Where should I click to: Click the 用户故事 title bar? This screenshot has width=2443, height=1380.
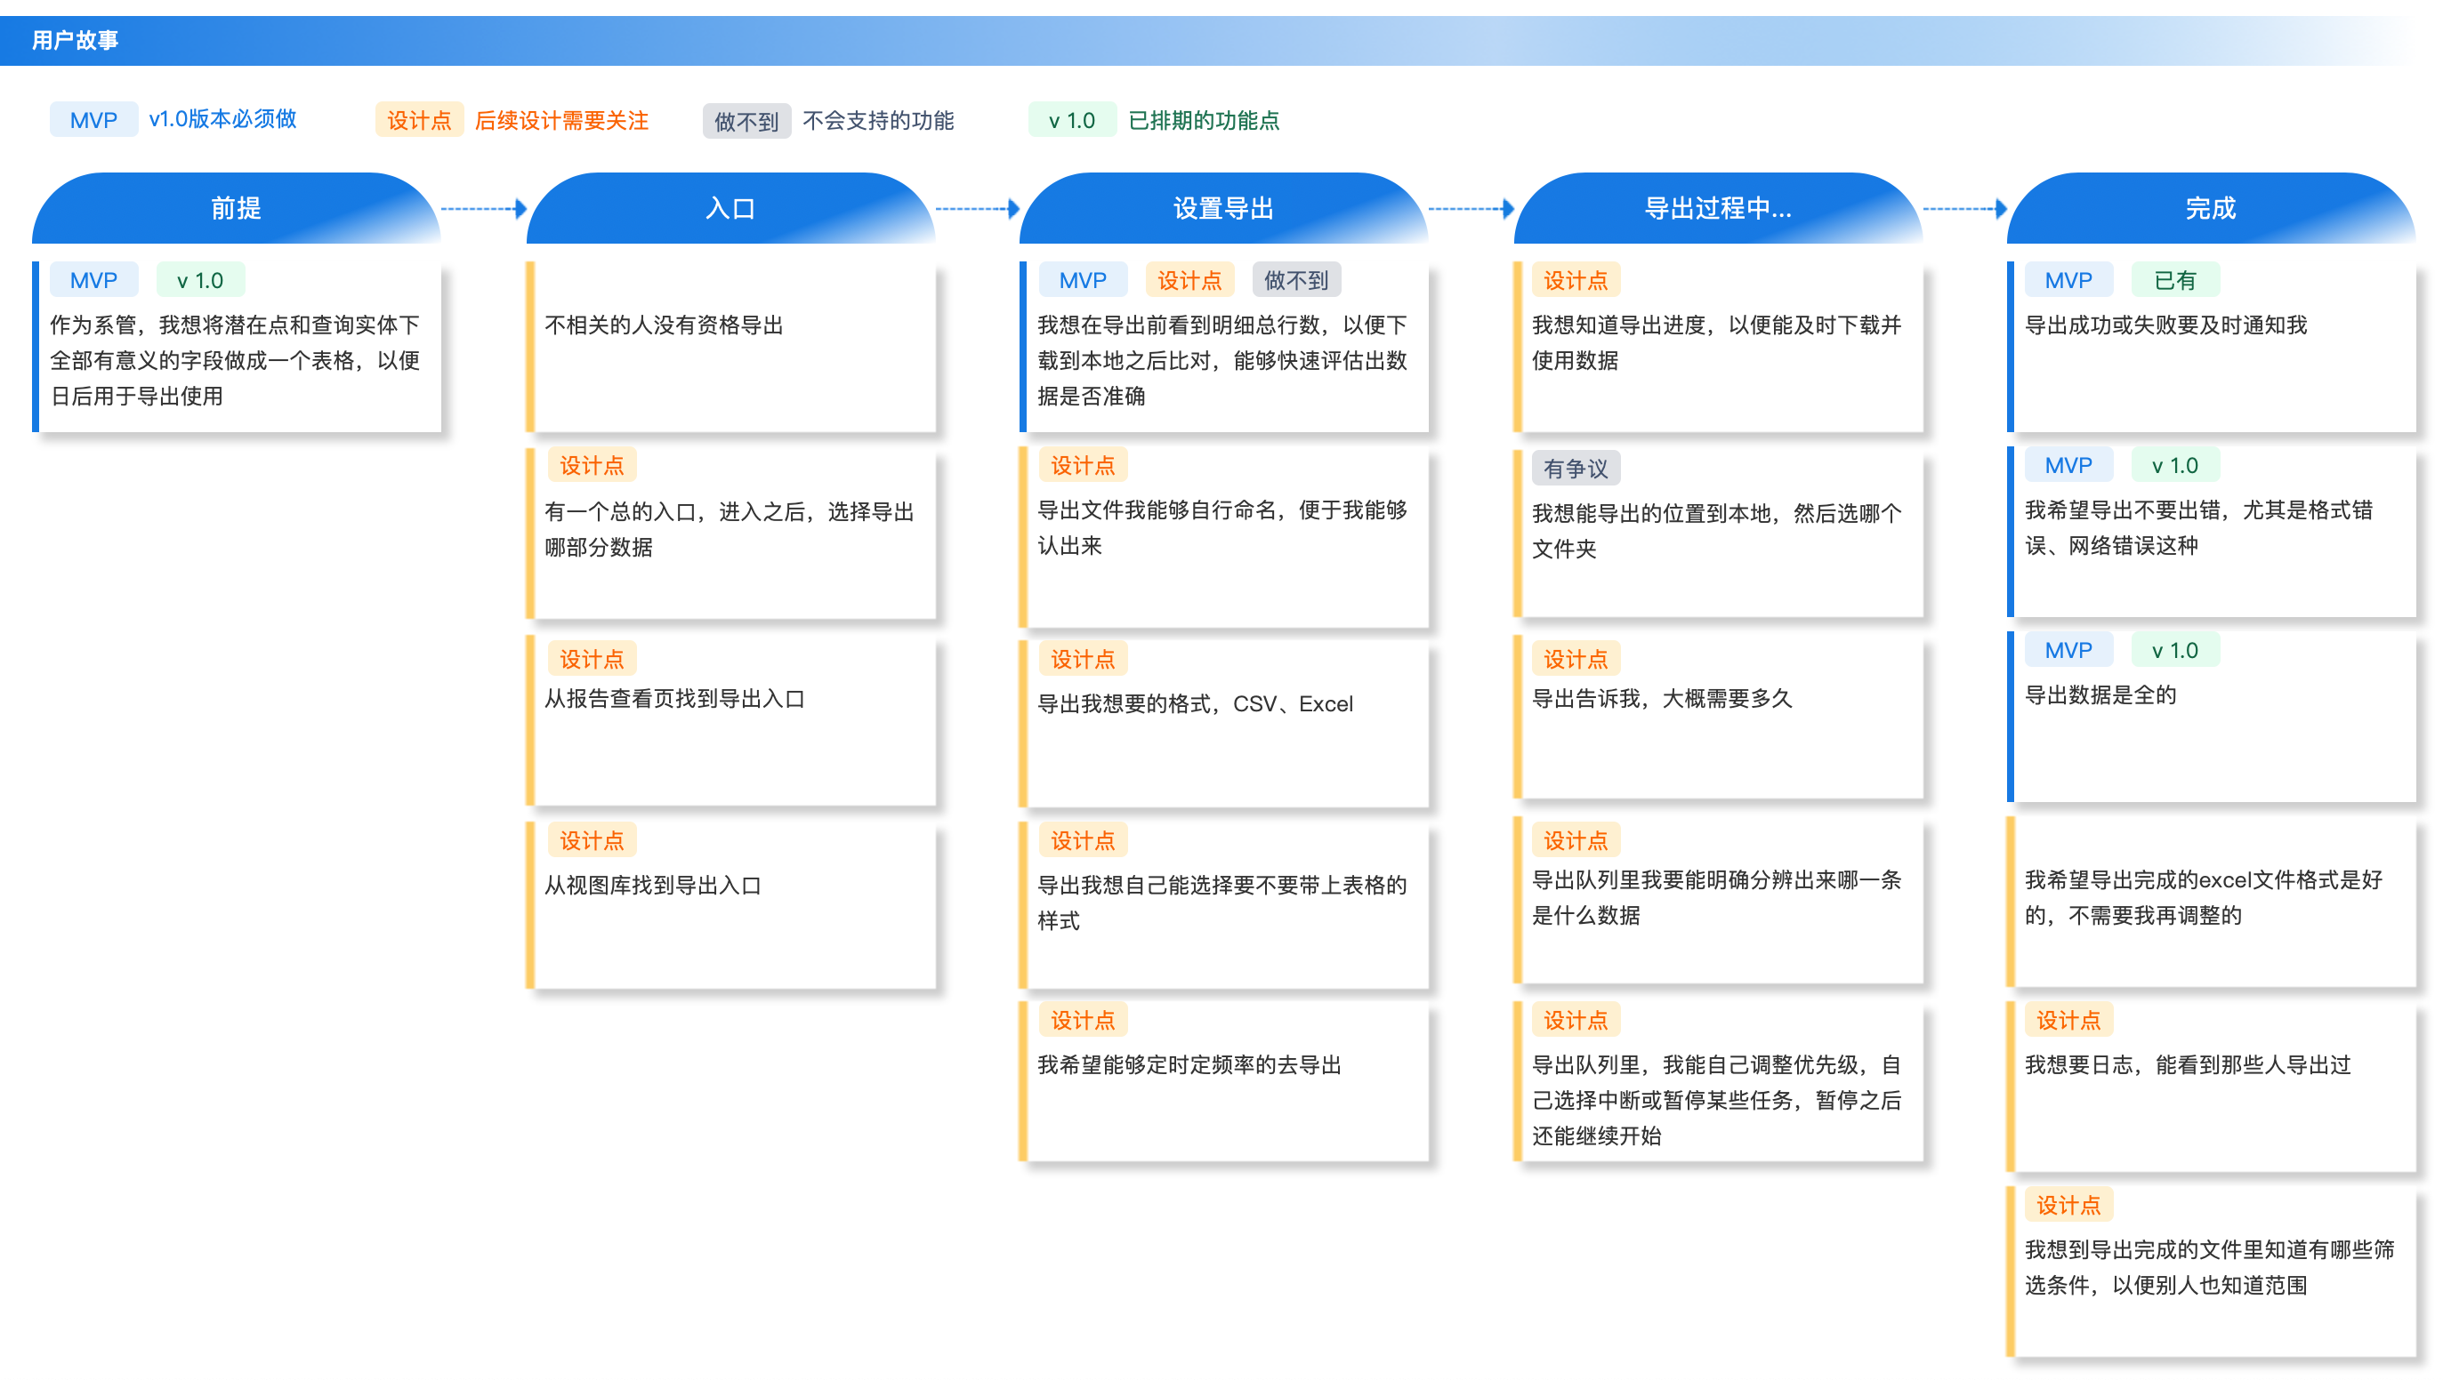tap(73, 40)
